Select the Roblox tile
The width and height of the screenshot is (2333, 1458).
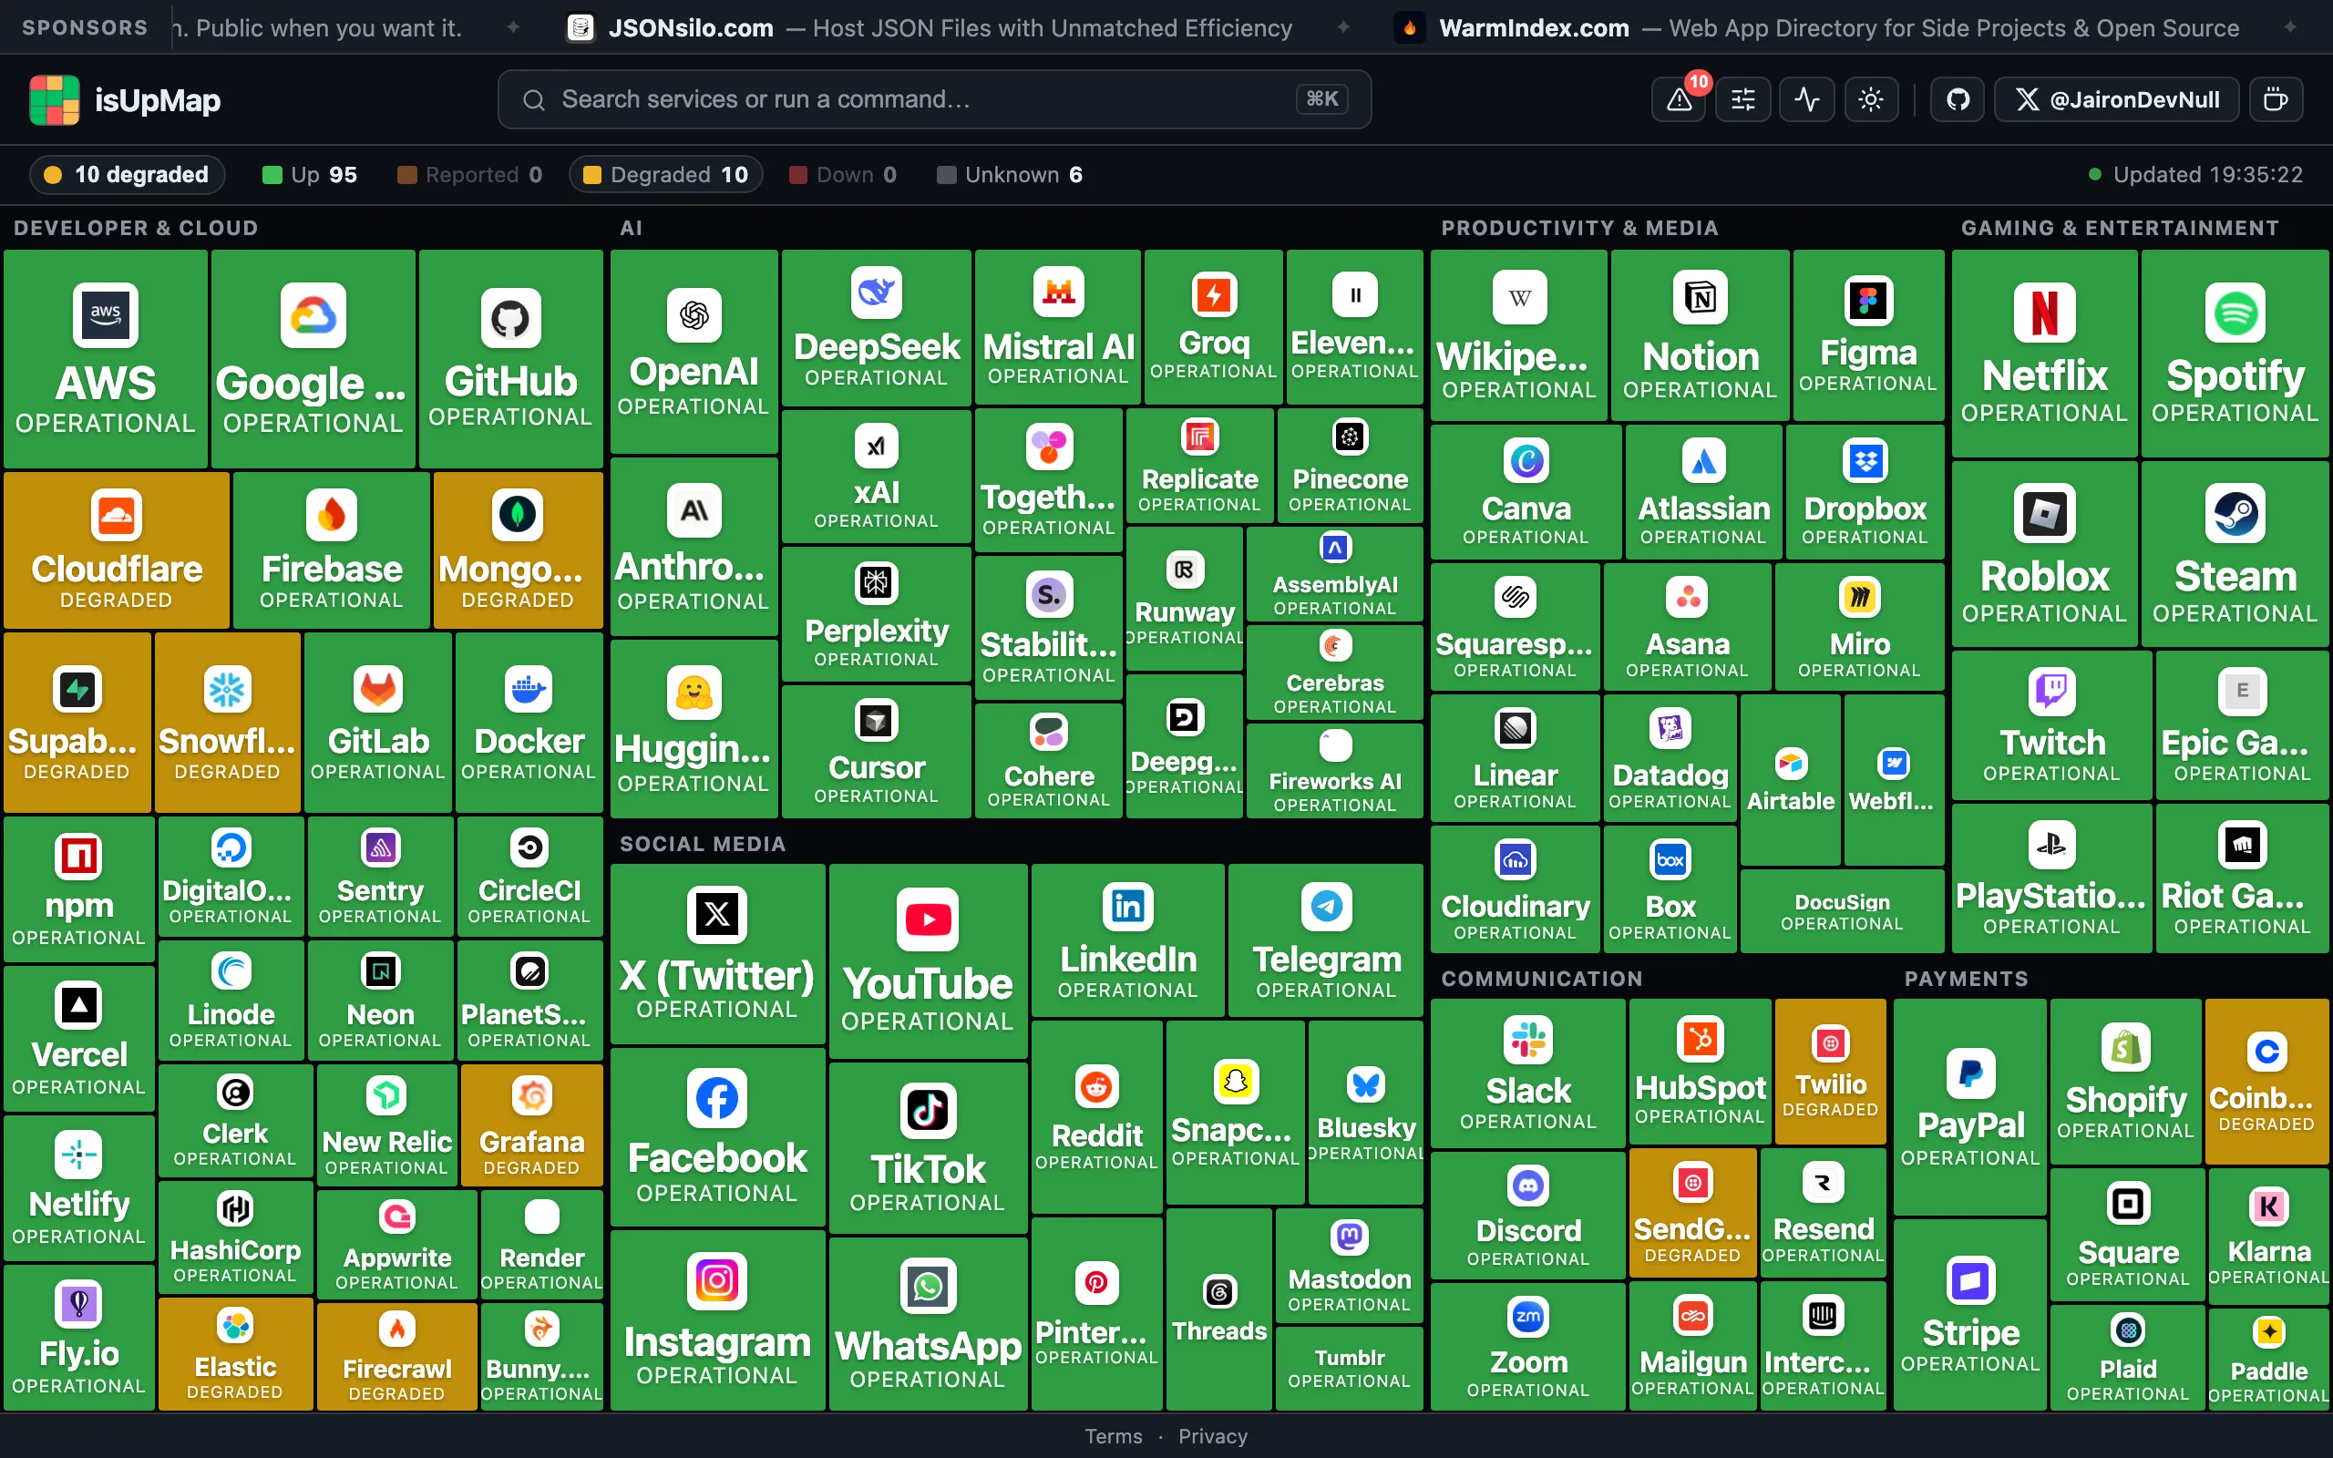(x=2044, y=553)
